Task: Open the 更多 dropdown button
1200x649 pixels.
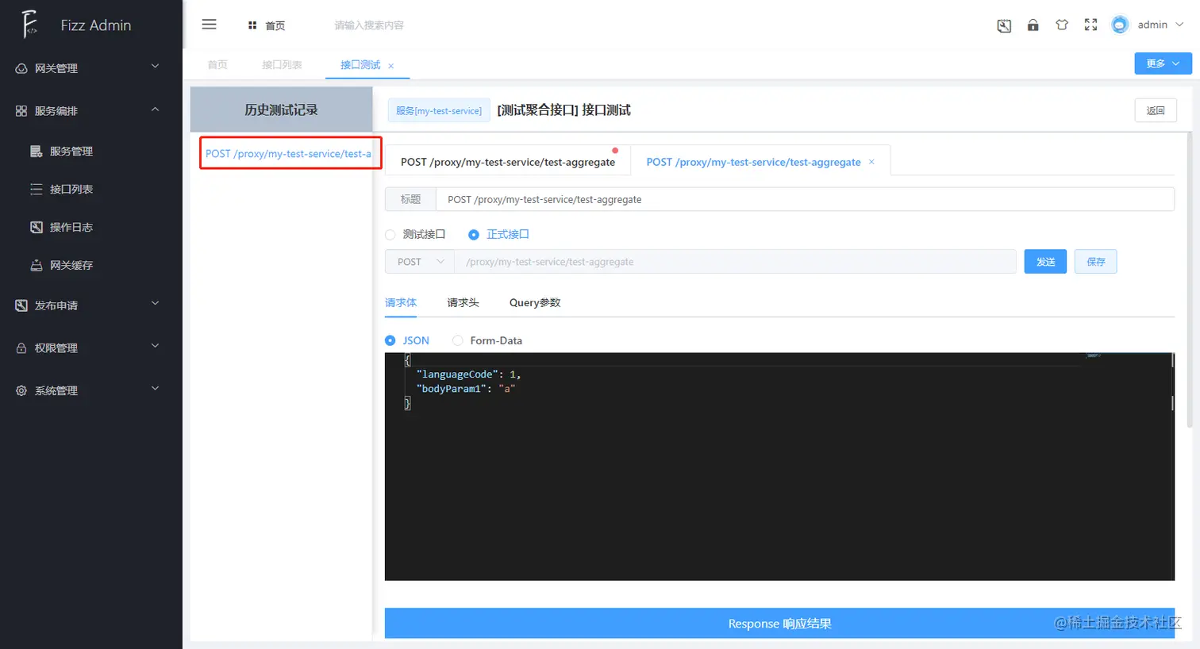Action: tap(1163, 63)
